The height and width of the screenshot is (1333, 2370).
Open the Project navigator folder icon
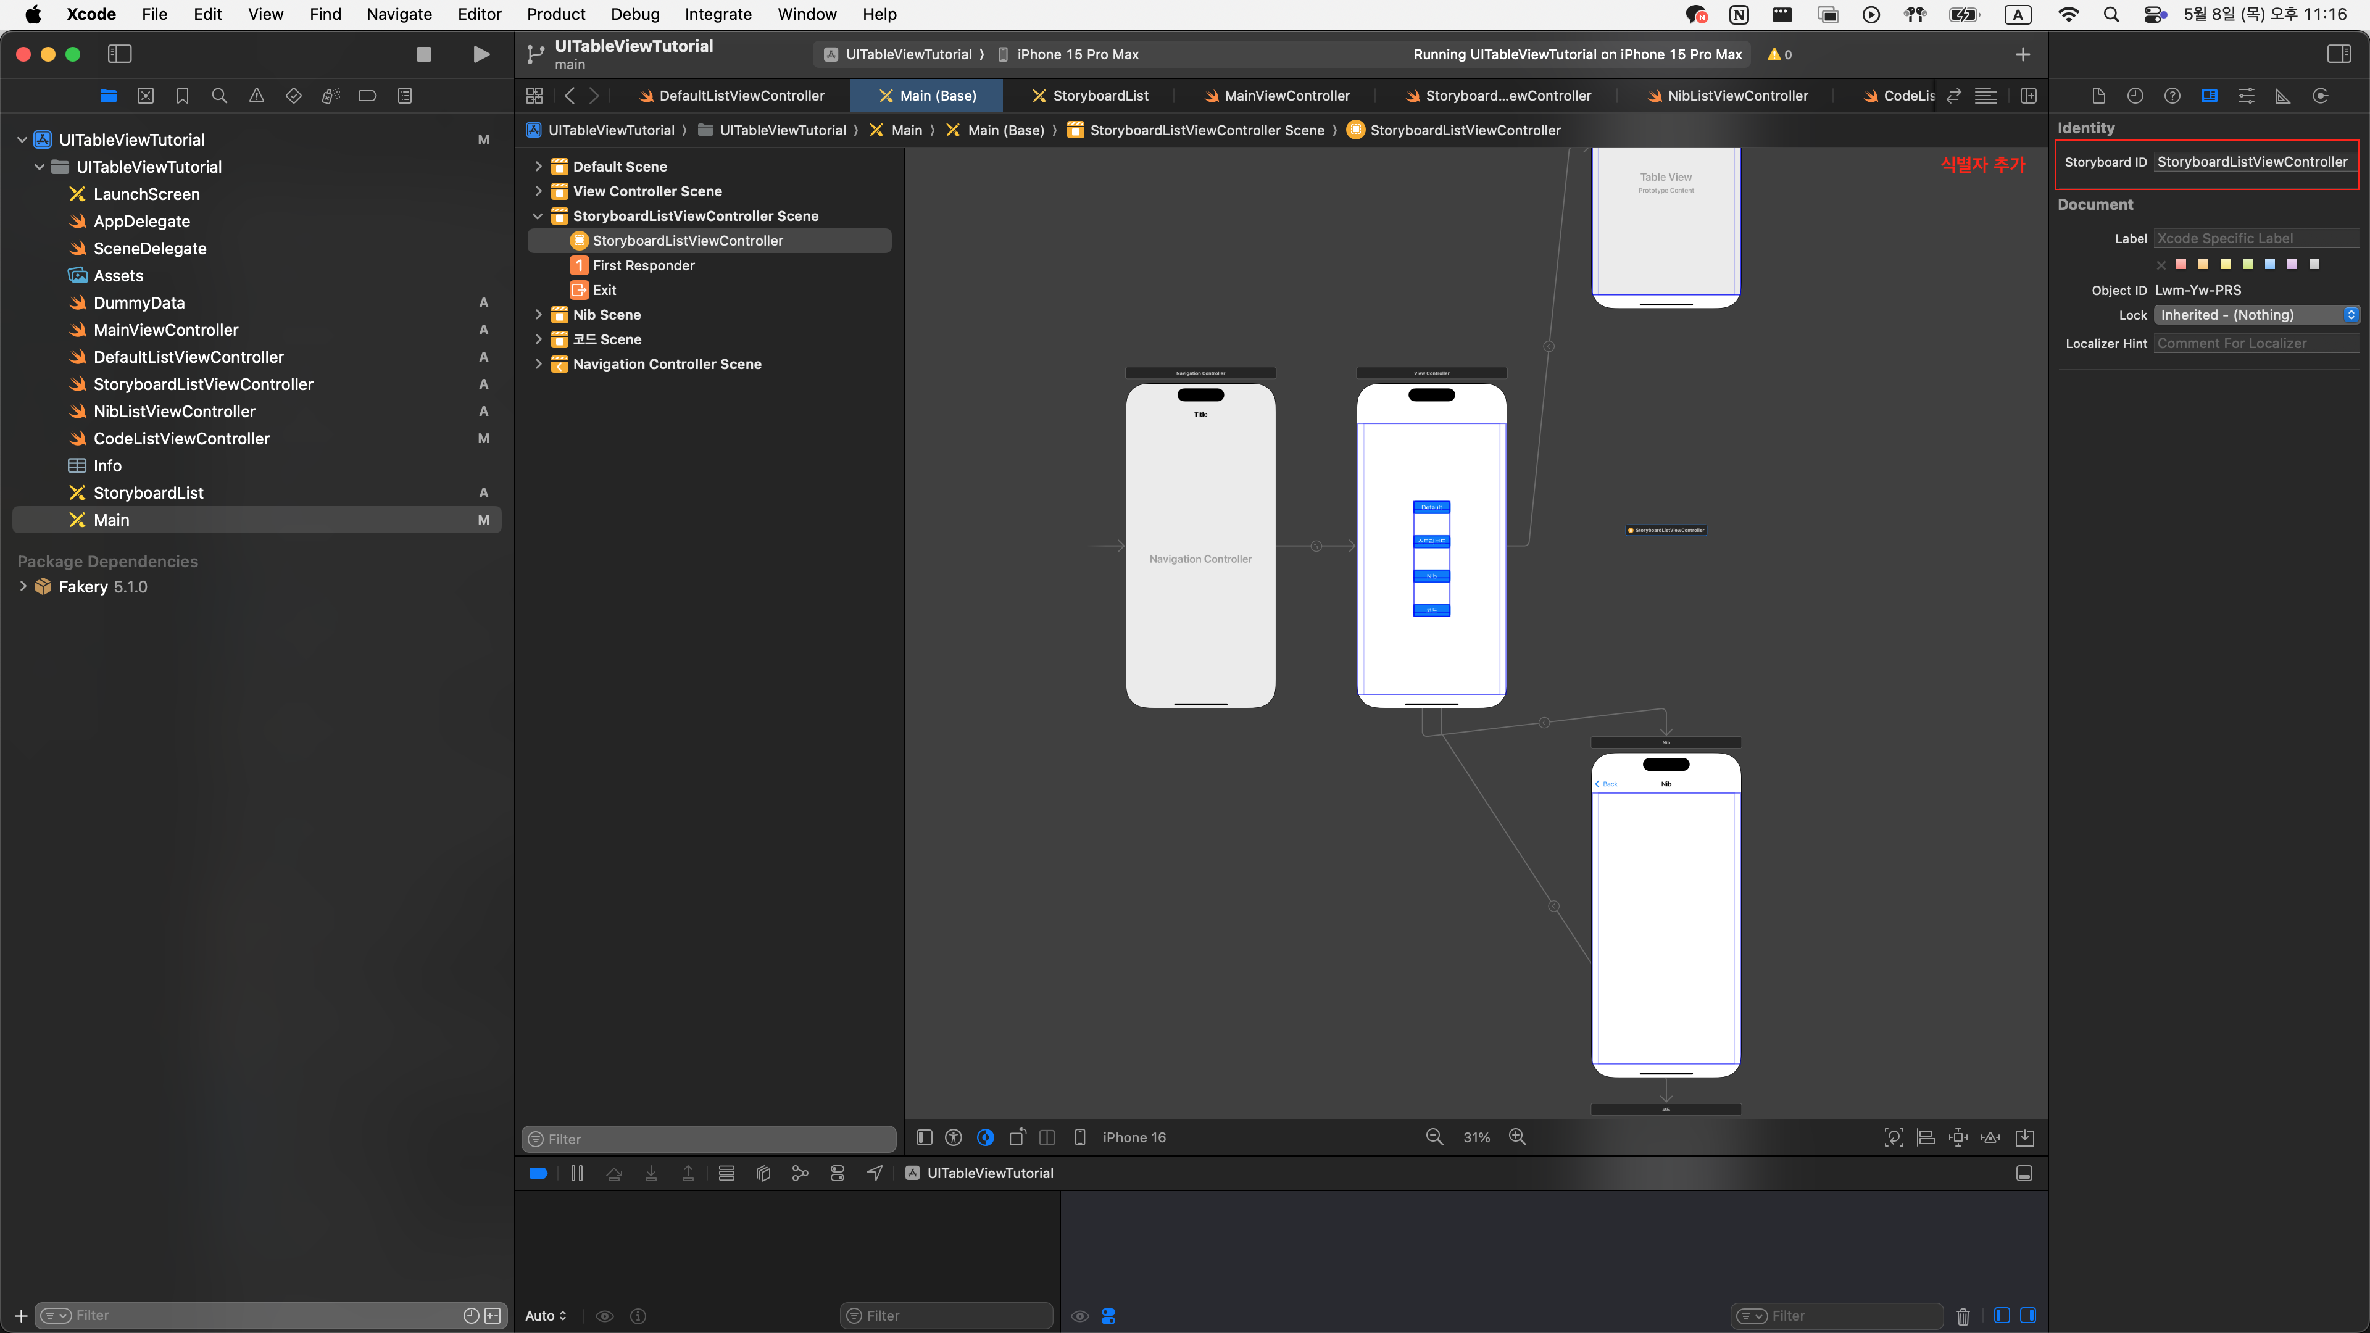109,96
